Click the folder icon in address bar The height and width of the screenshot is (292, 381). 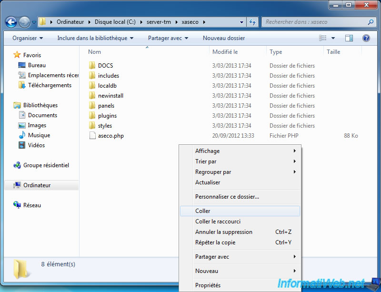[42, 22]
